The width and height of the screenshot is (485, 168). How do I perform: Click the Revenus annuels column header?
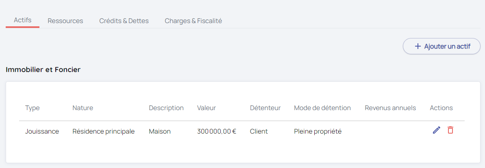(x=390, y=108)
